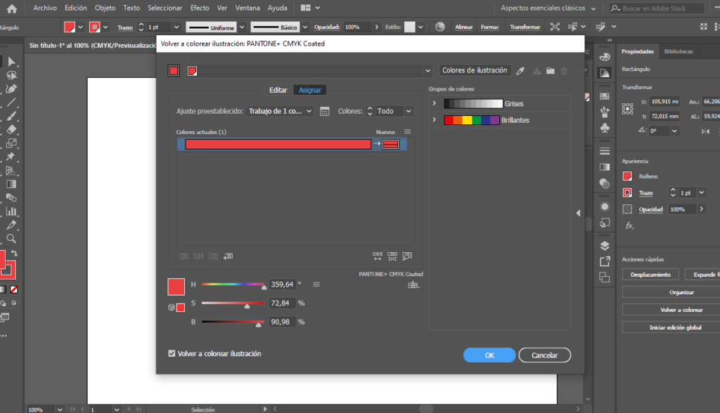This screenshot has width=720, height=413.
Task: Swap fill and stroke colors
Action: tap(14, 253)
